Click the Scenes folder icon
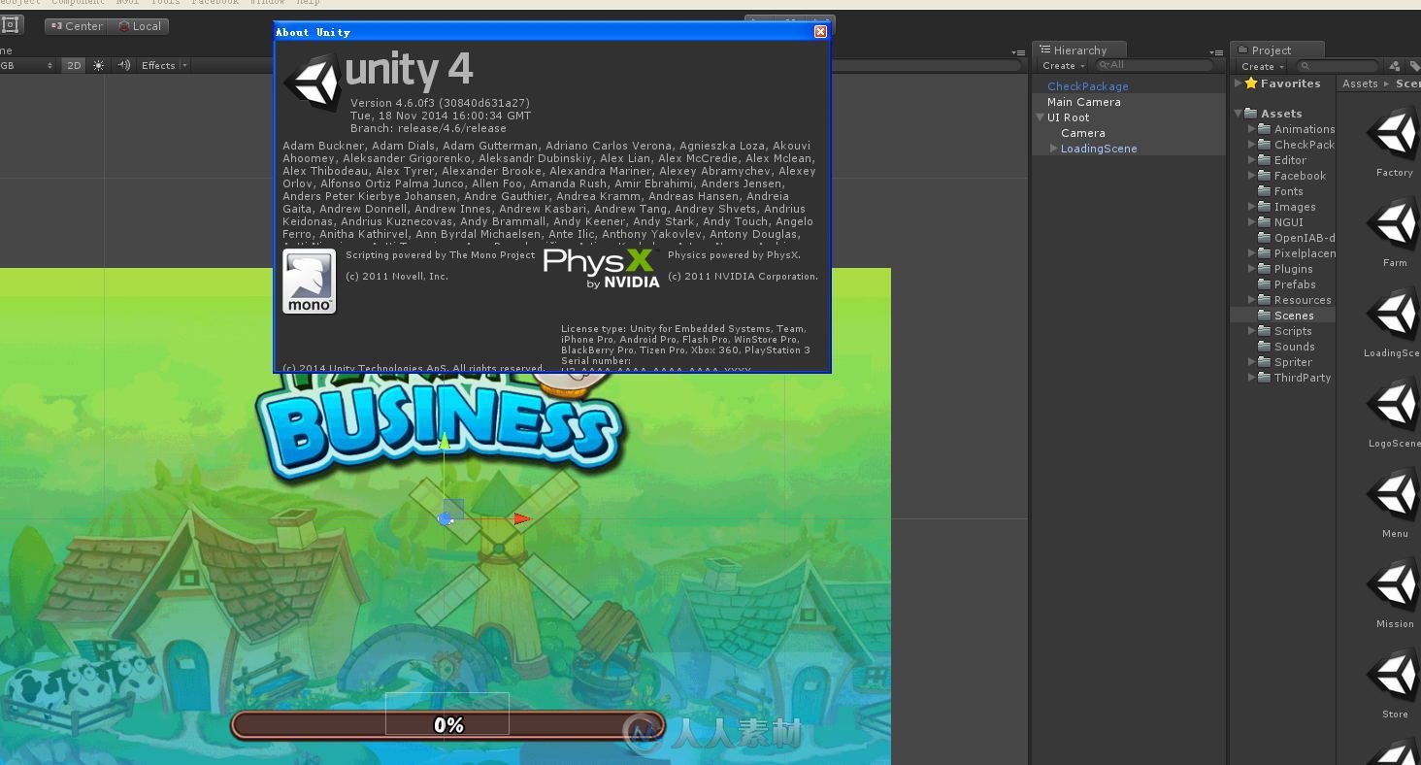The image size is (1421, 765). 1265,316
